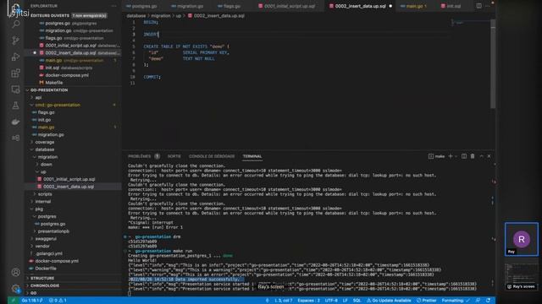Viewport: 542px width, 304px height.
Task: Open Source Control view in activity bar
Action: point(15,41)
